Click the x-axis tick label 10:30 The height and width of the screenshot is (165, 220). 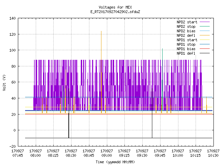coord(213,155)
